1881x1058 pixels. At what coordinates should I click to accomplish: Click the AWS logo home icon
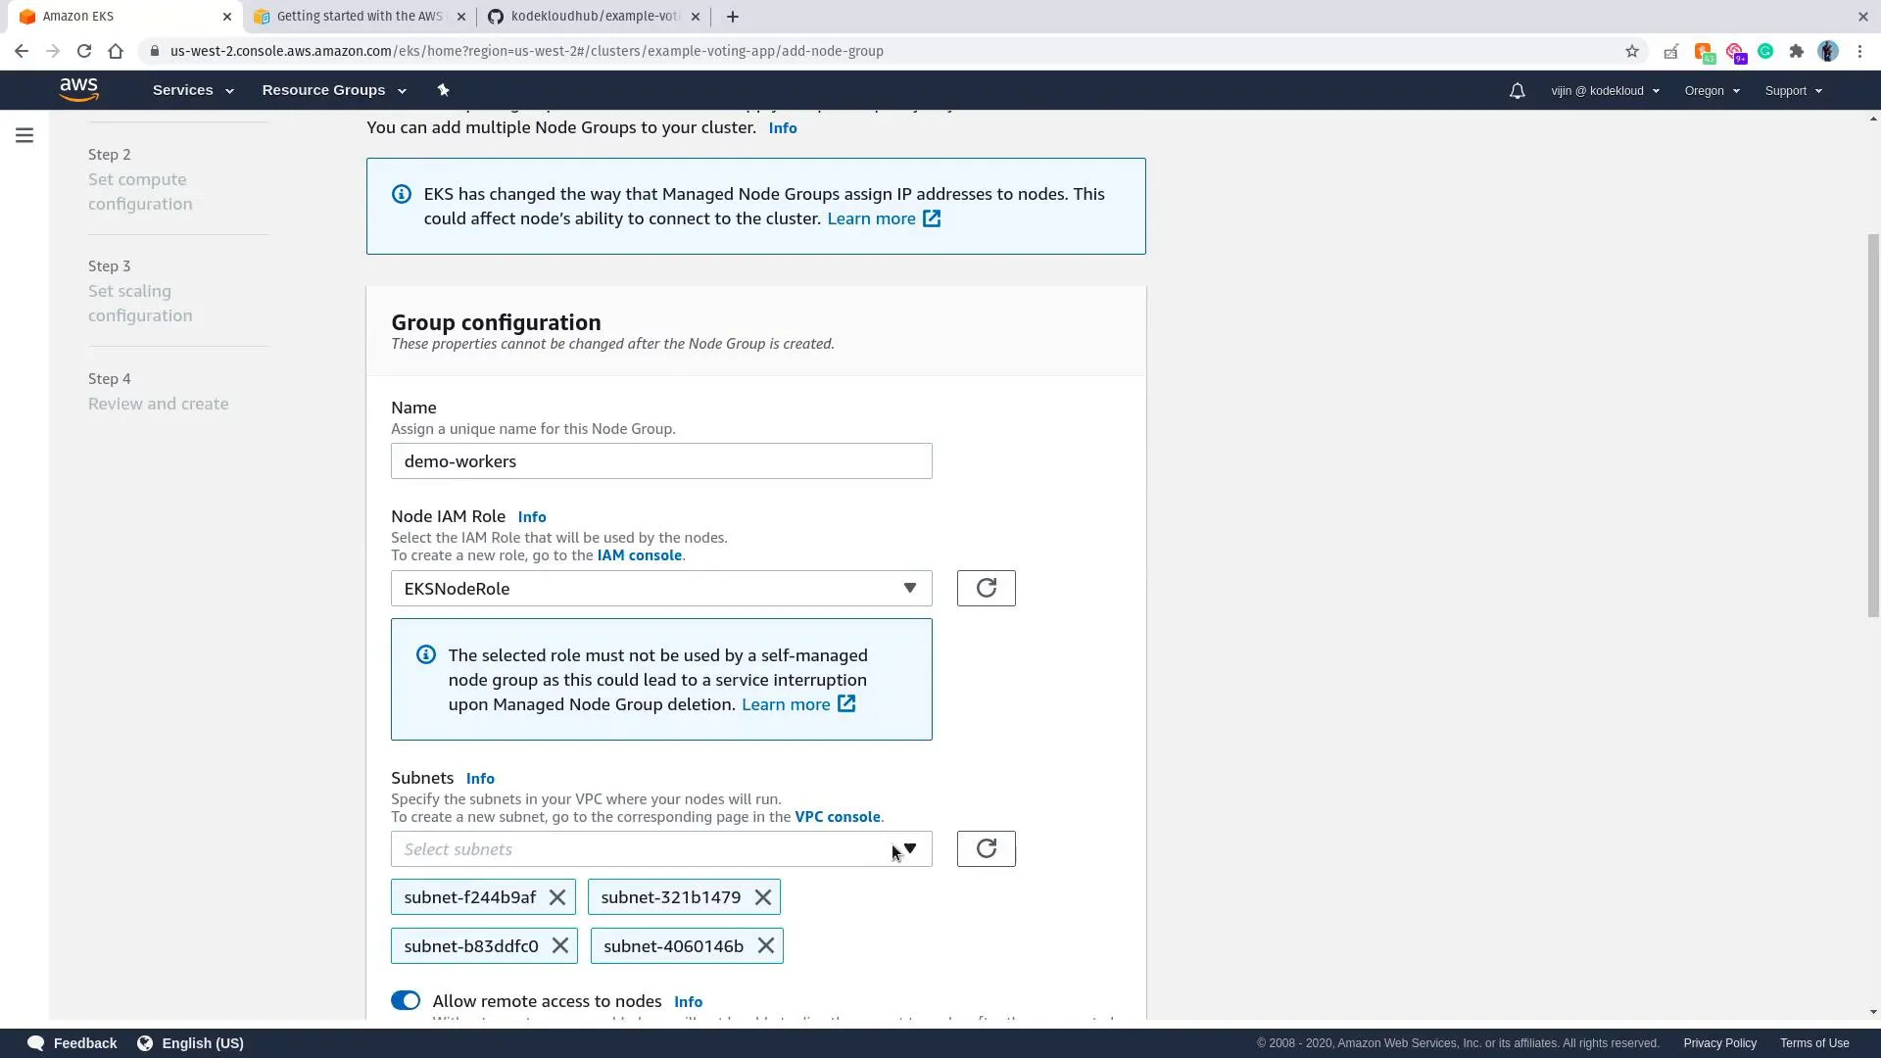pos(78,89)
